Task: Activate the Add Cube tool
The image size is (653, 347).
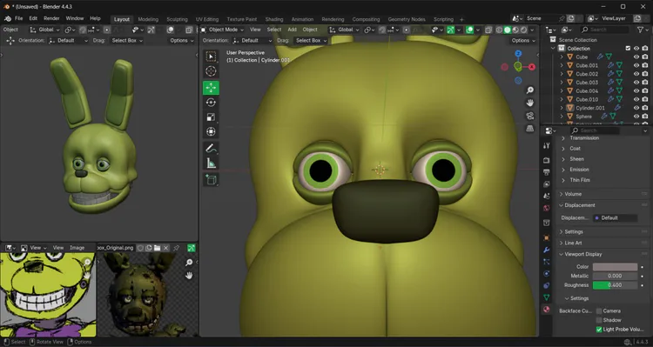Action: coord(212,180)
